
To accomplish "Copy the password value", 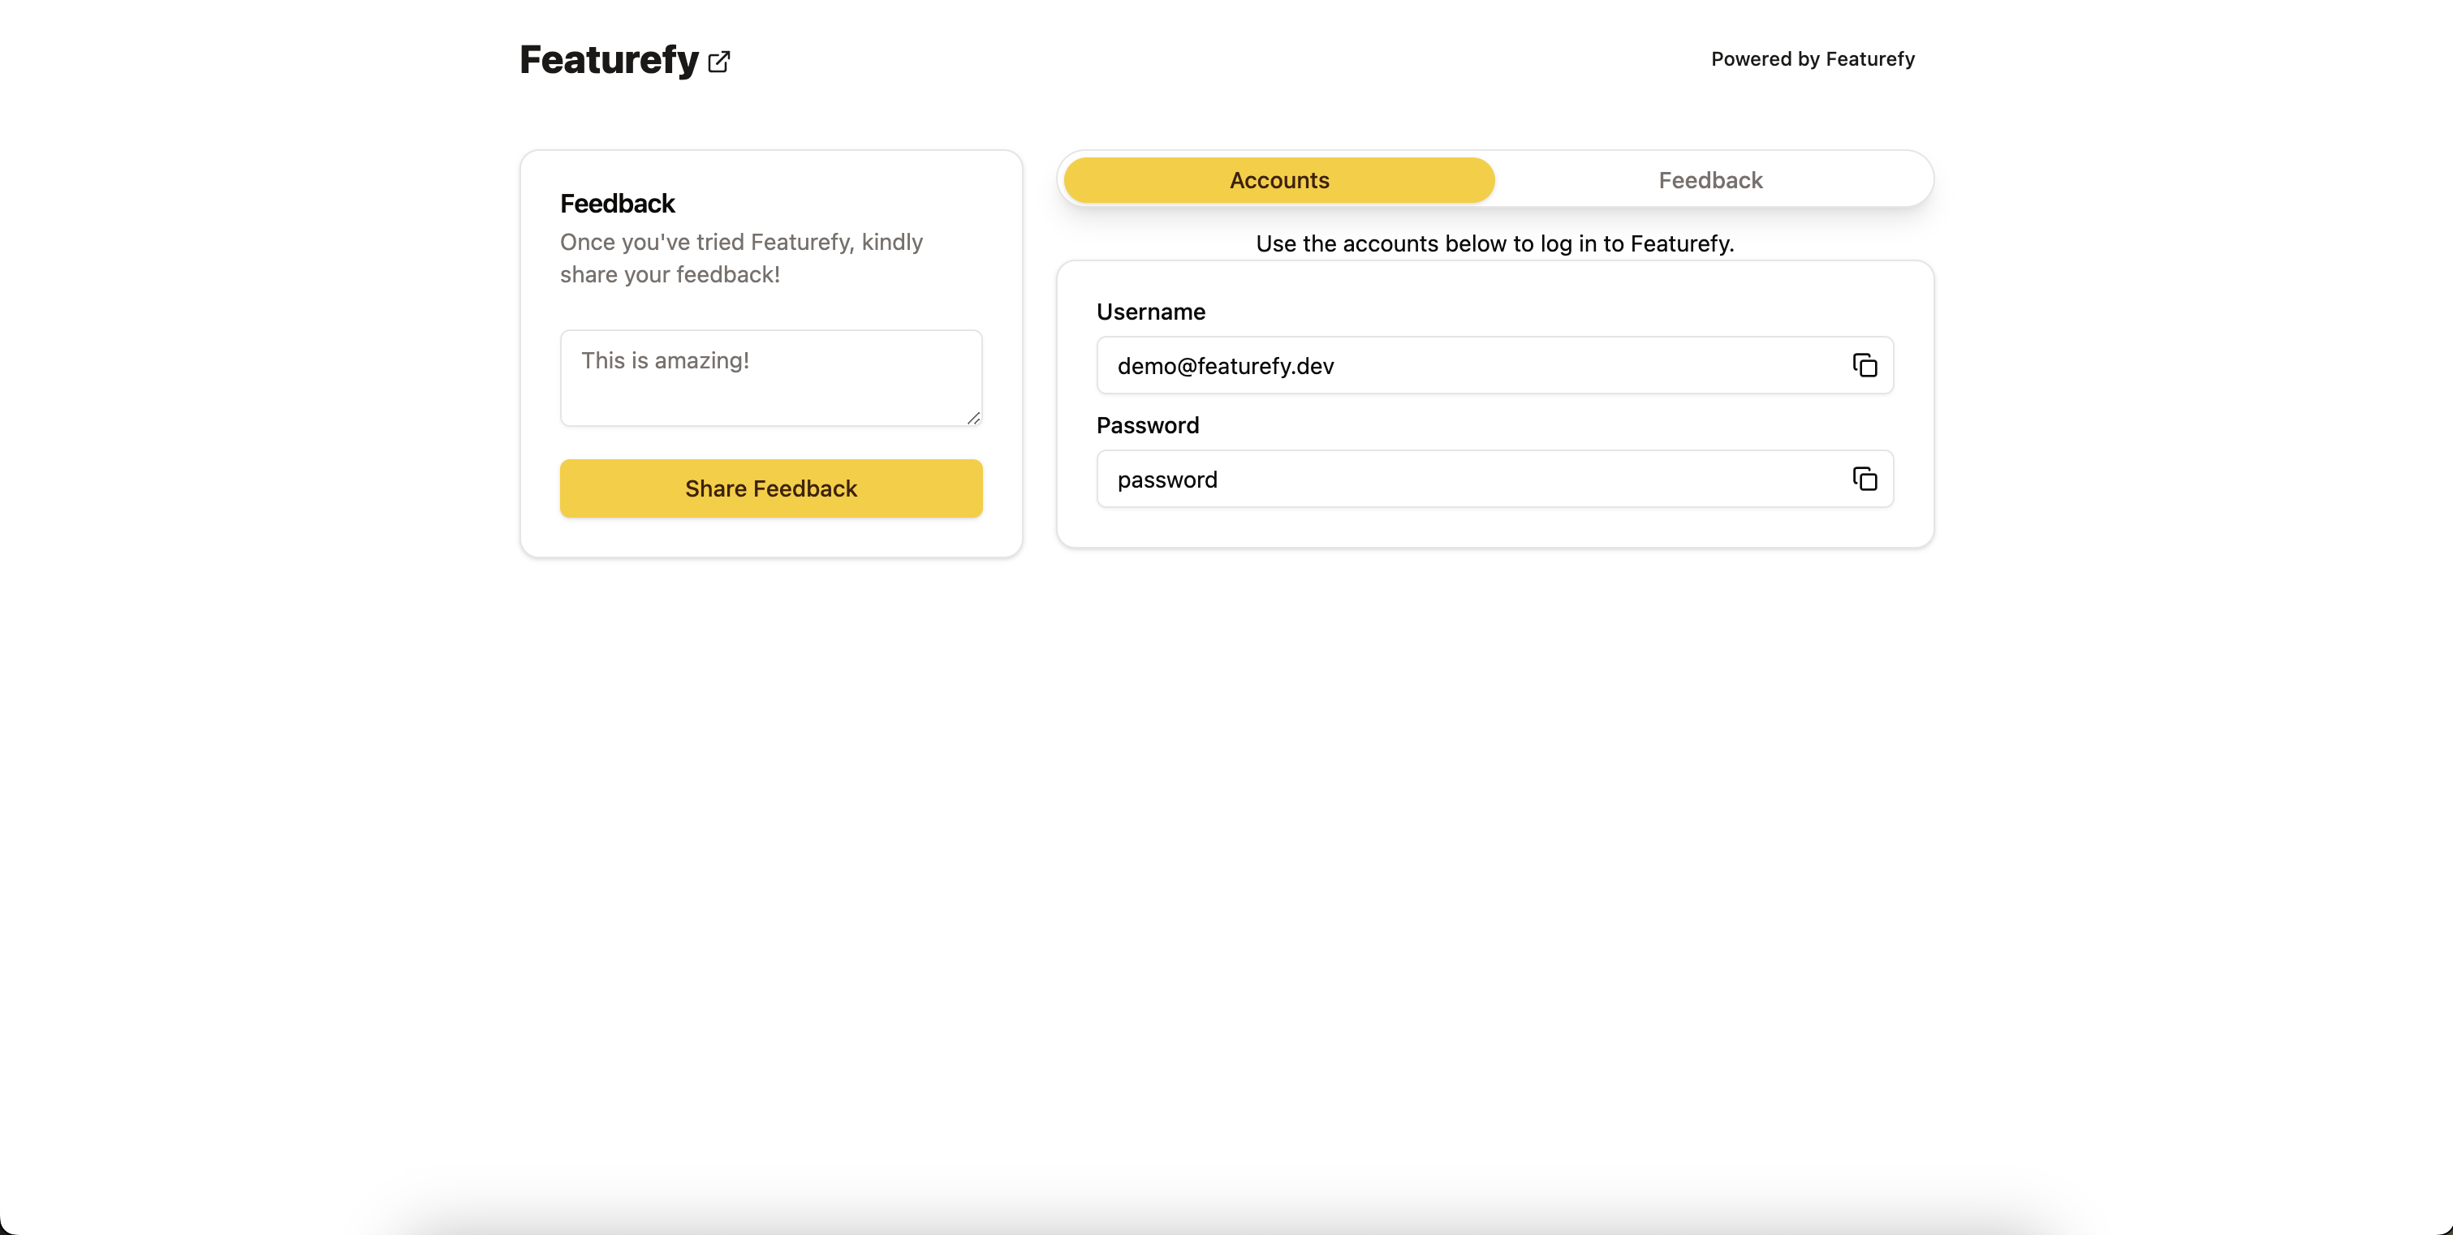I will (1864, 479).
